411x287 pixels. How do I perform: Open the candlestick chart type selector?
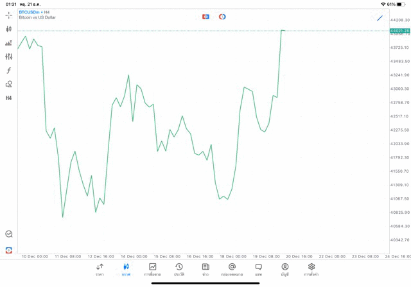pos(8,29)
